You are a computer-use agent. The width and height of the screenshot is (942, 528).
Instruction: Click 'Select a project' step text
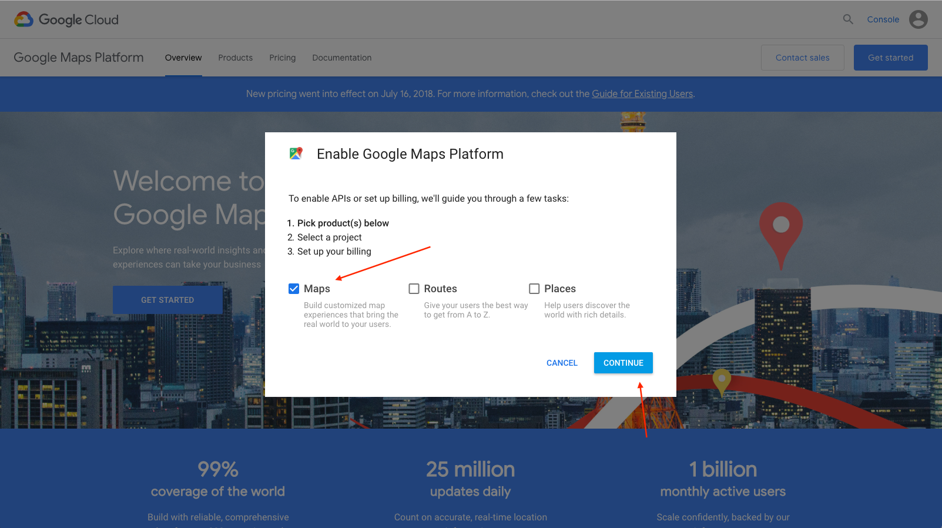330,238
